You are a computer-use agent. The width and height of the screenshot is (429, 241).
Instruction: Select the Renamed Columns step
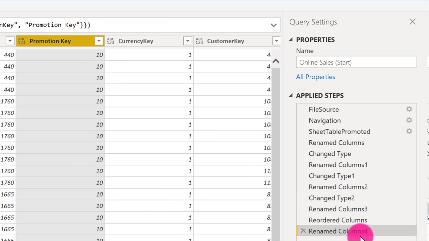click(x=336, y=143)
